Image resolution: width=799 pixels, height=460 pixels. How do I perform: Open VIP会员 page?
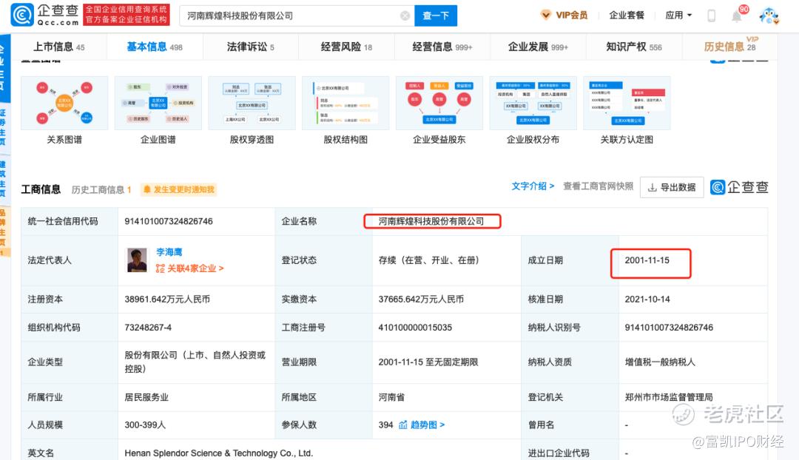(x=564, y=16)
